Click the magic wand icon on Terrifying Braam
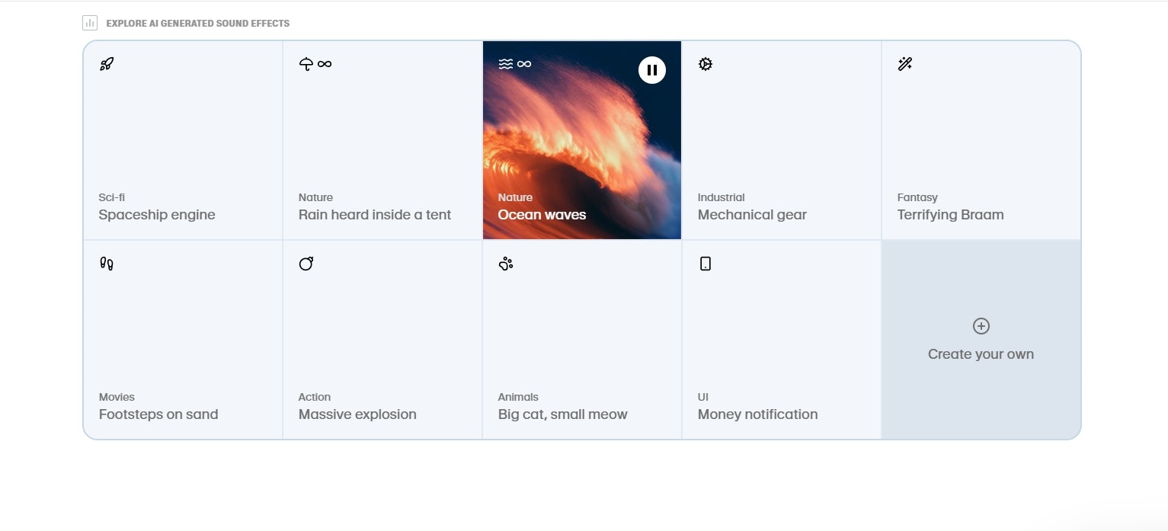Screen dimensions: 1168x531 pyautogui.click(x=905, y=64)
